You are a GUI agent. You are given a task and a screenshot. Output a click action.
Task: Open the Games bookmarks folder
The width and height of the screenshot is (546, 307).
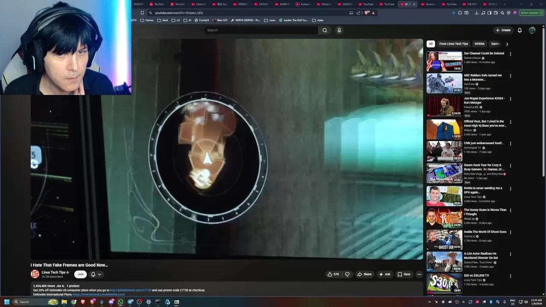tap(147, 20)
